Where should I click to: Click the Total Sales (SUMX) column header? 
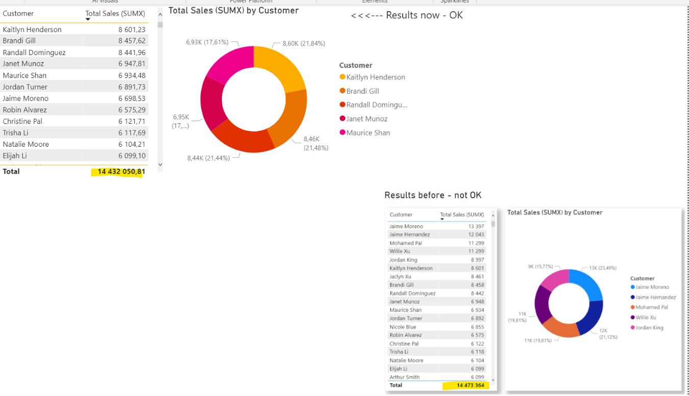pos(115,14)
